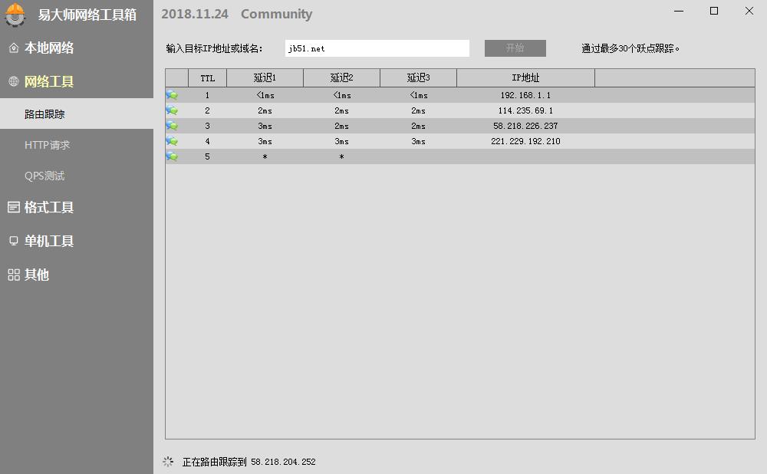This screenshot has height=474, width=767.
Task: Open the QPS测试 tool
Action: (44, 176)
